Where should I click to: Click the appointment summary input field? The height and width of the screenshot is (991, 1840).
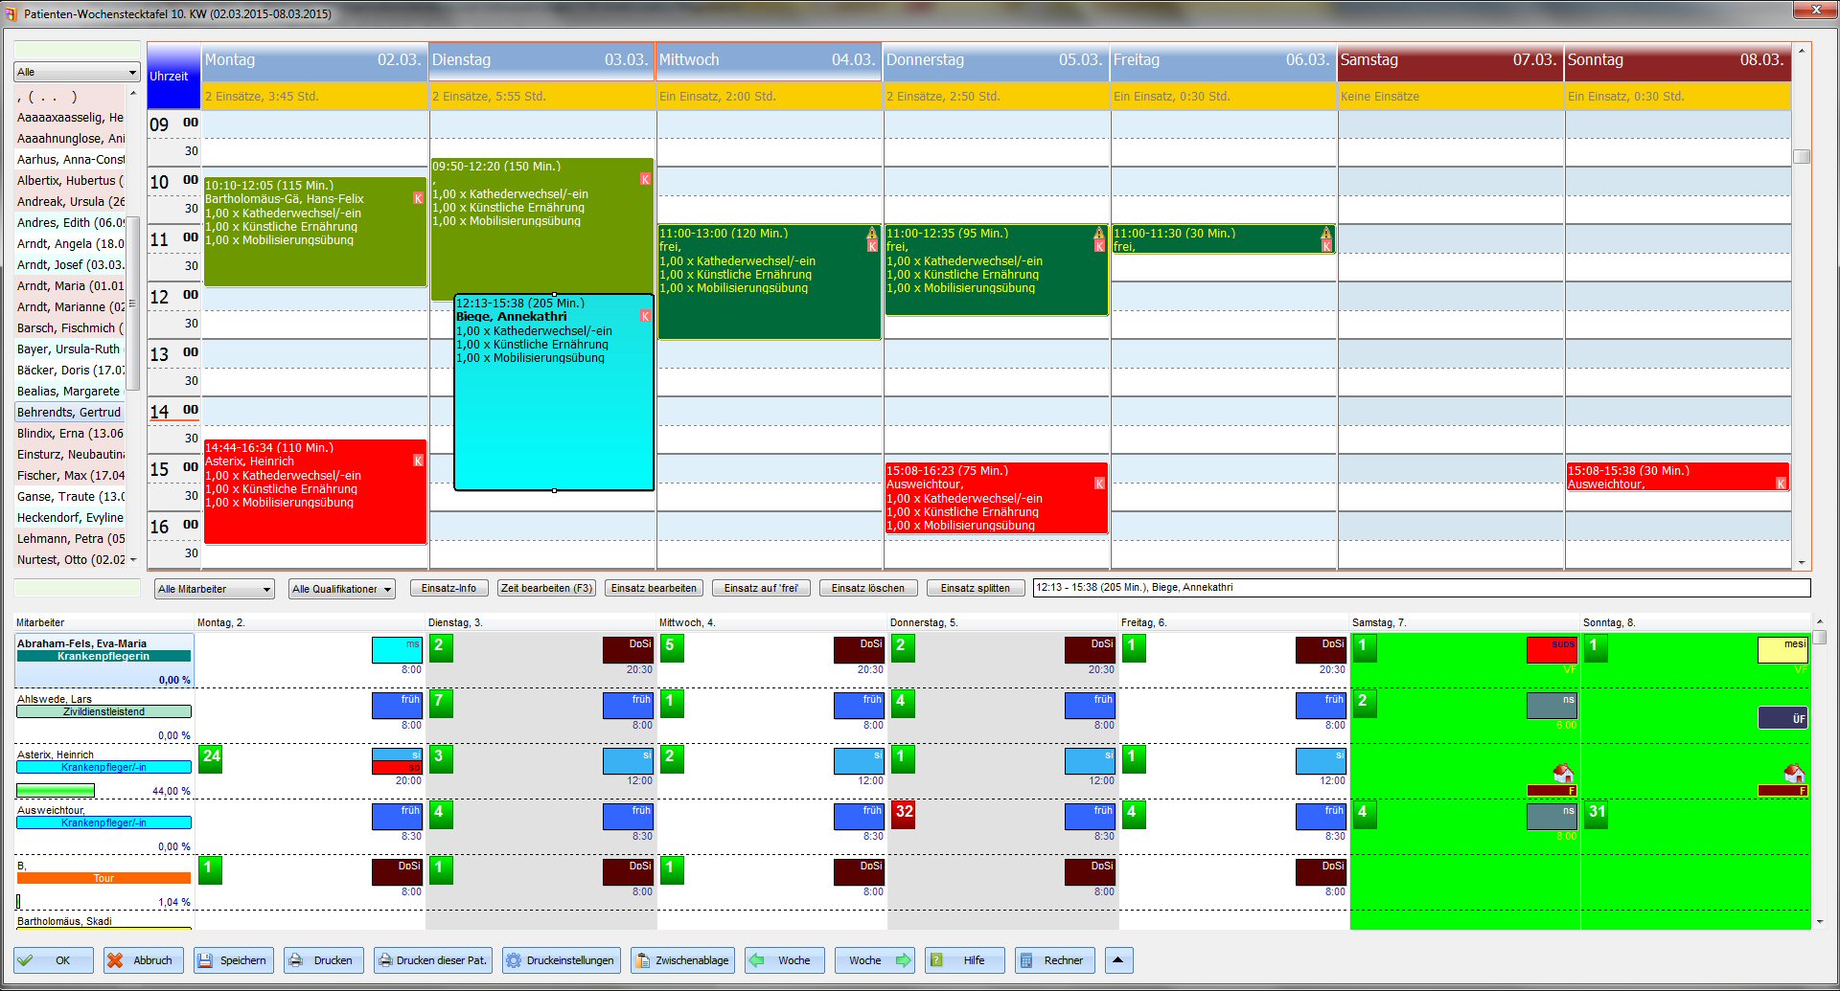point(1418,588)
